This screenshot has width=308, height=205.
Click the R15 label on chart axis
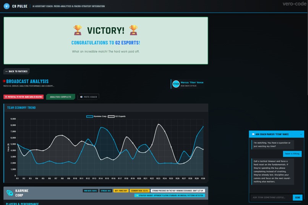(x=107, y=178)
